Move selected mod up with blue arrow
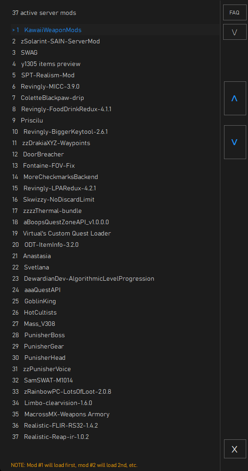 (x=235, y=98)
